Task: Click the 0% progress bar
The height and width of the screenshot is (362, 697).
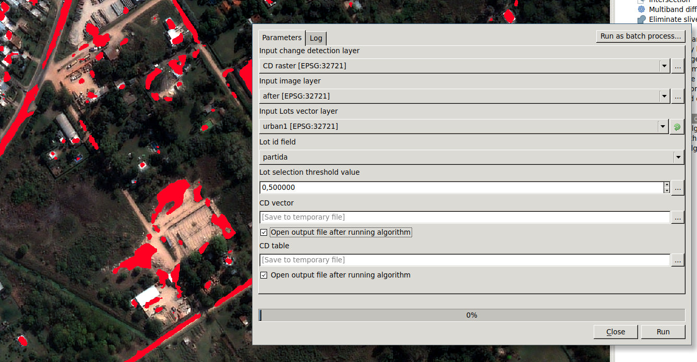Action: pos(472,315)
